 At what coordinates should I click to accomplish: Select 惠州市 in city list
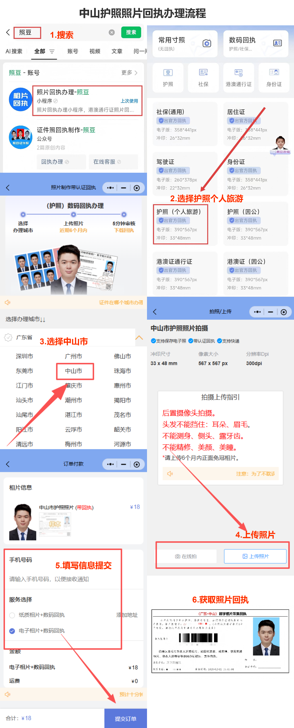tap(122, 386)
